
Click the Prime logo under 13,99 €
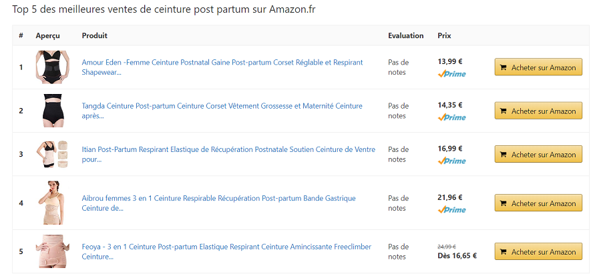[x=451, y=74]
